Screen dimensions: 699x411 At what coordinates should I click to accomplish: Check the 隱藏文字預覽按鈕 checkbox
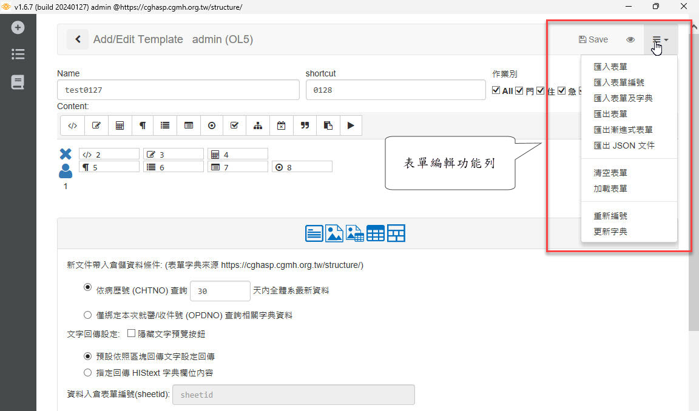[x=131, y=333]
